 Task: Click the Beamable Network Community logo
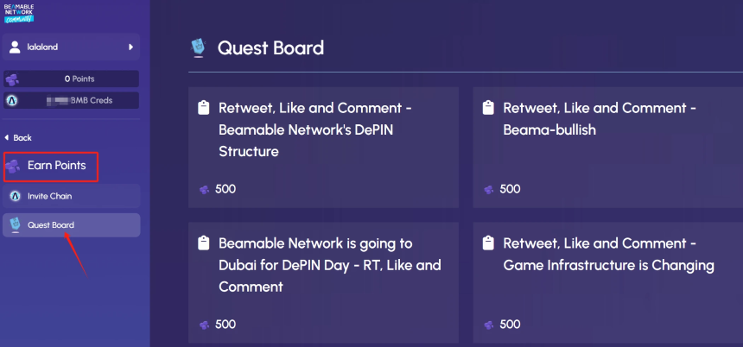click(18, 12)
